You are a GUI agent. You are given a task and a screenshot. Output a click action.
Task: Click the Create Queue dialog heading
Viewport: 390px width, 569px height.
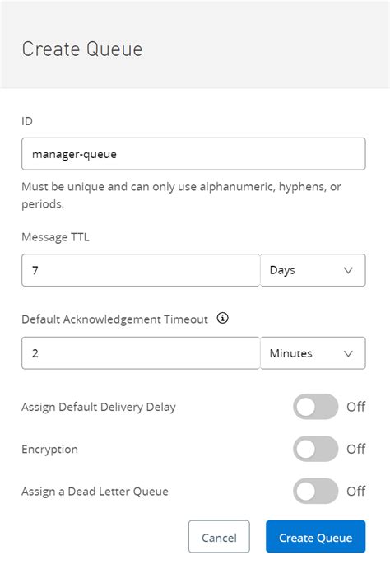[82, 49]
